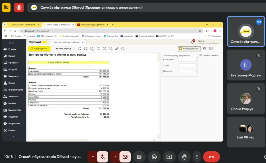The height and width of the screenshot is (163, 266).
Task: Expand camera options arrow
Action: pos(115,157)
